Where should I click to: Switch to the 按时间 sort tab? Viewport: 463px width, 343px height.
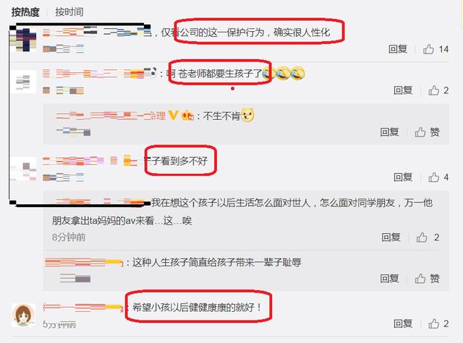pyautogui.click(x=69, y=12)
